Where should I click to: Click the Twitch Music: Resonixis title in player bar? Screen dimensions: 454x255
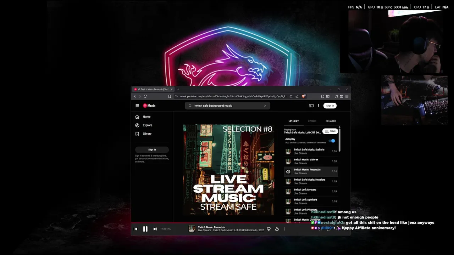pos(211,227)
